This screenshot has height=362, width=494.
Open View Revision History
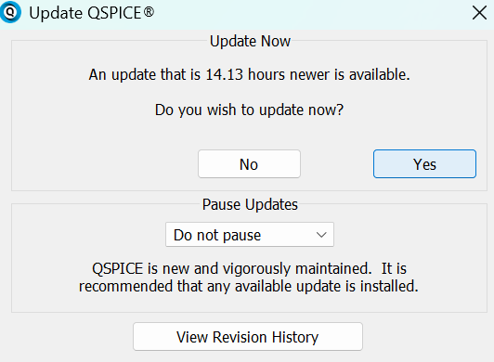248,337
